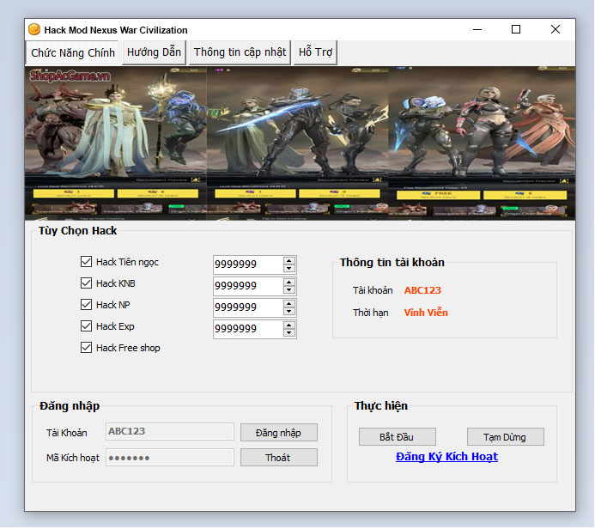This screenshot has width=595, height=529.
Task: Toggle the Hack Exp checkbox
Action: click(x=86, y=326)
